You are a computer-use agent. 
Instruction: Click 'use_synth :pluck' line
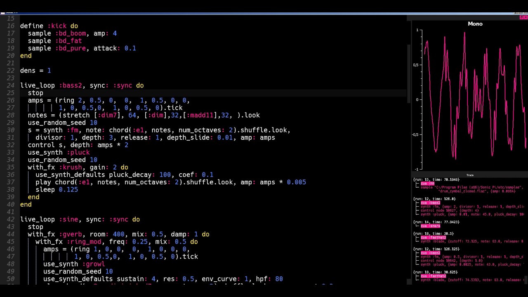[59, 152]
